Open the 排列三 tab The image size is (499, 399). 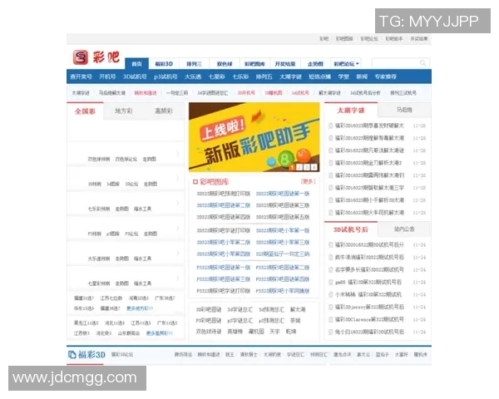(194, 64)
